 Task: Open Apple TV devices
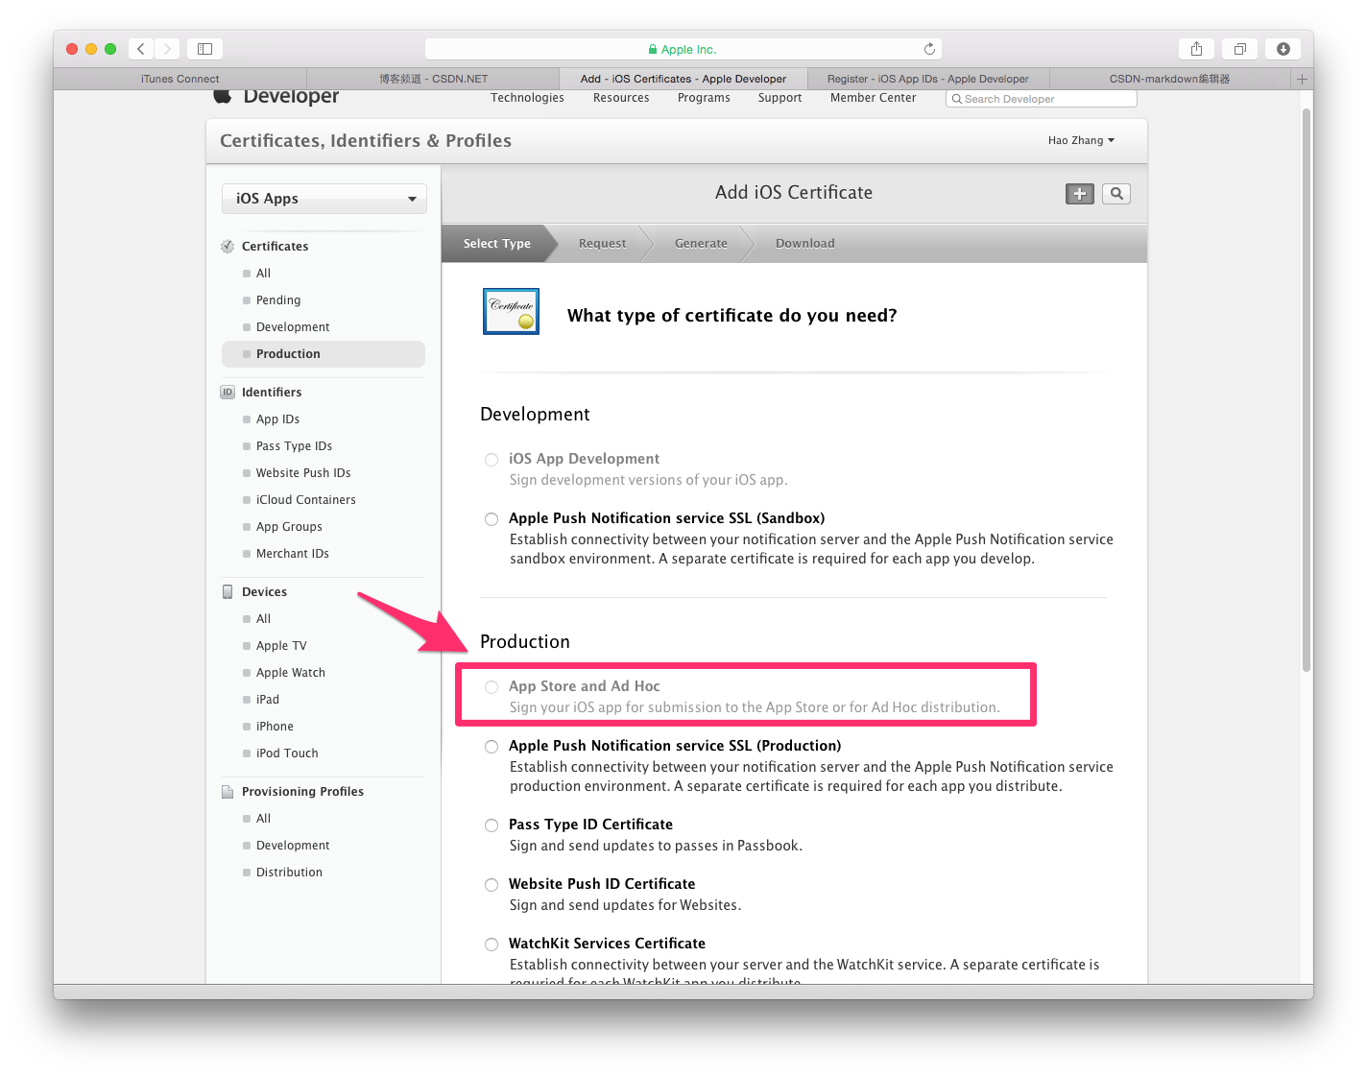click(281, 646)
